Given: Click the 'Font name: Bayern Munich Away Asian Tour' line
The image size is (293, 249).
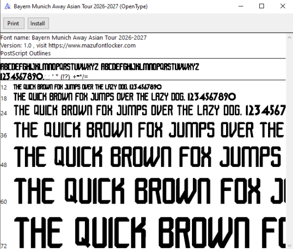Looking at the screenshot, I should pyautogui.click(x=73, y=38).
